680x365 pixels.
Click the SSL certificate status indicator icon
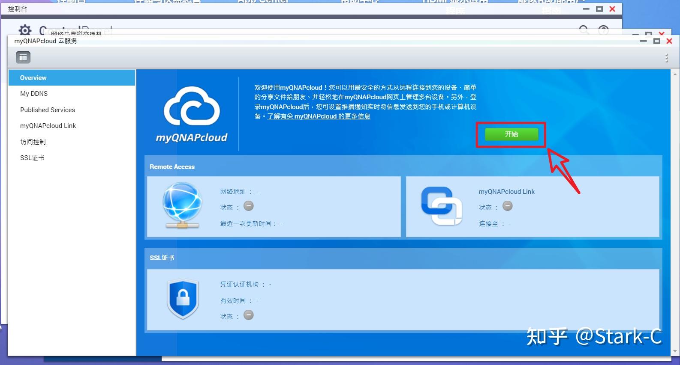click(249, 315)
